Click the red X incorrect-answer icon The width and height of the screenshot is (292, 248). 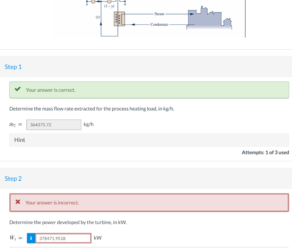click(18, 202)
